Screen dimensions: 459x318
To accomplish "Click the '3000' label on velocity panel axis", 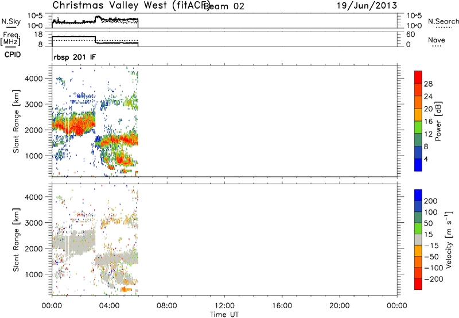I will tap(33, 223).
